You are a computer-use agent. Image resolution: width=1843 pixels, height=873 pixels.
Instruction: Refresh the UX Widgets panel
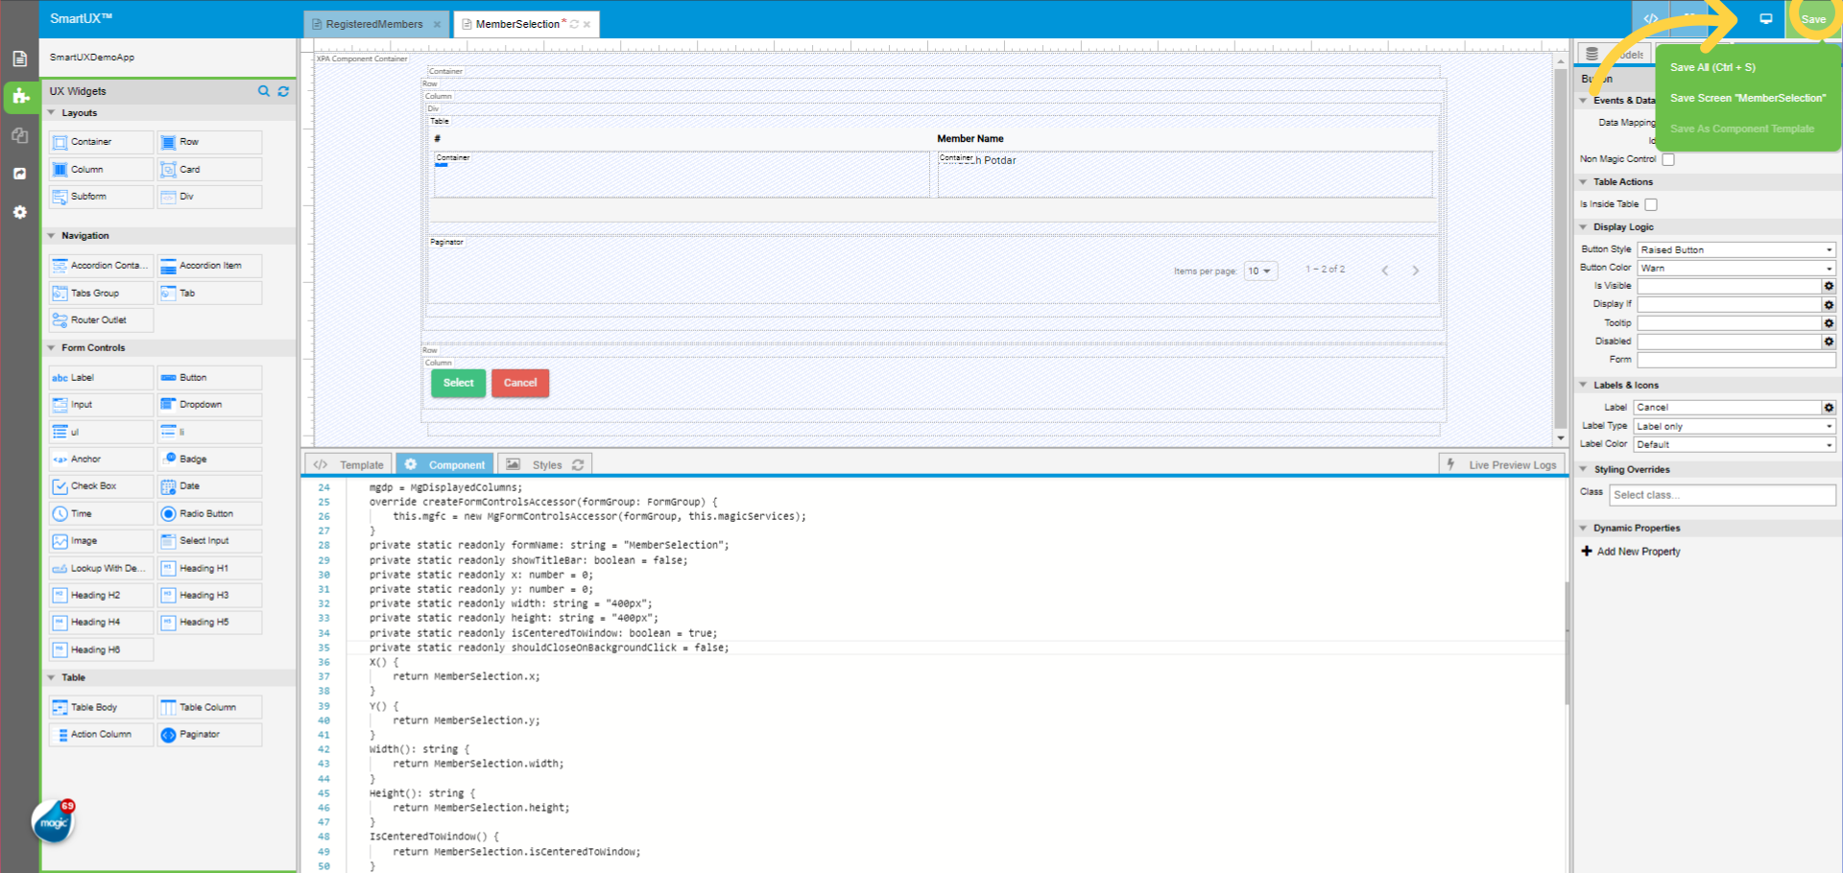tap(283, 91)
